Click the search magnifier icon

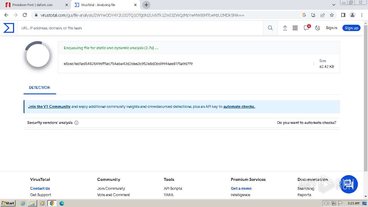point(270,28)
